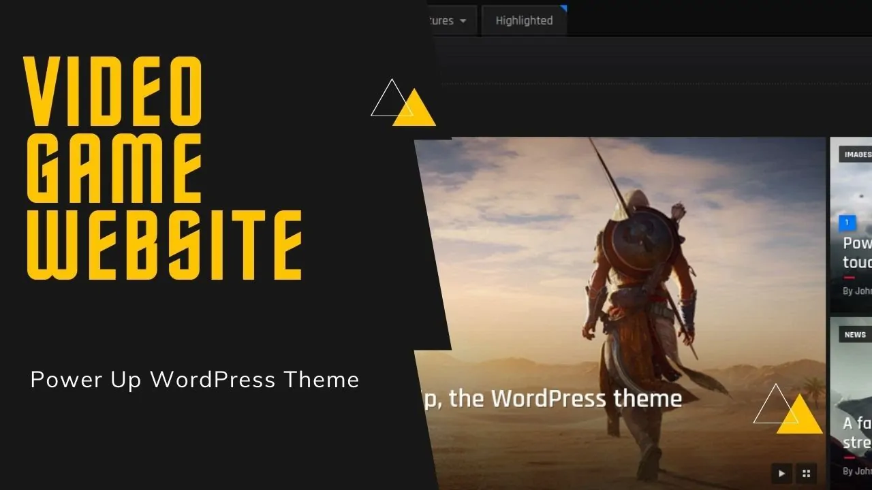Open the Highlighted menu item

click(524, 20)
